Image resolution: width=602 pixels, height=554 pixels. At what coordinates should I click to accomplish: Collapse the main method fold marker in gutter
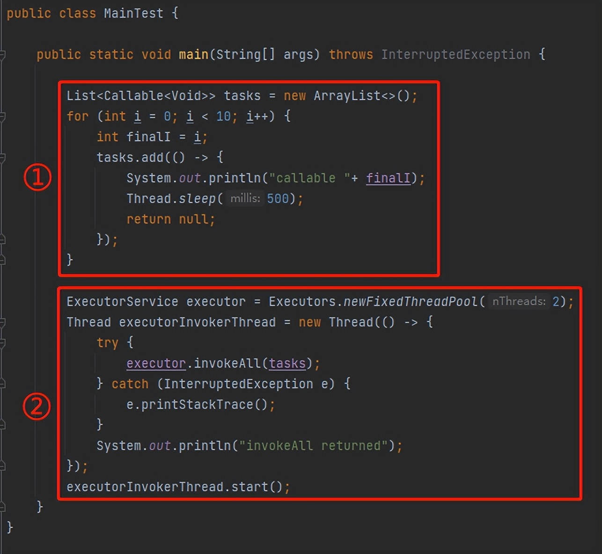coord(2,55)
